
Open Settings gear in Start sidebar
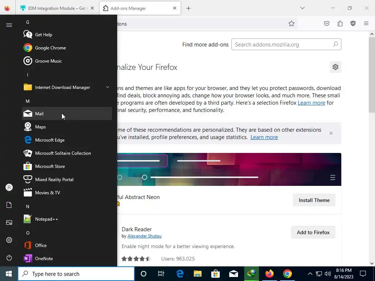[x=9, y=240]
